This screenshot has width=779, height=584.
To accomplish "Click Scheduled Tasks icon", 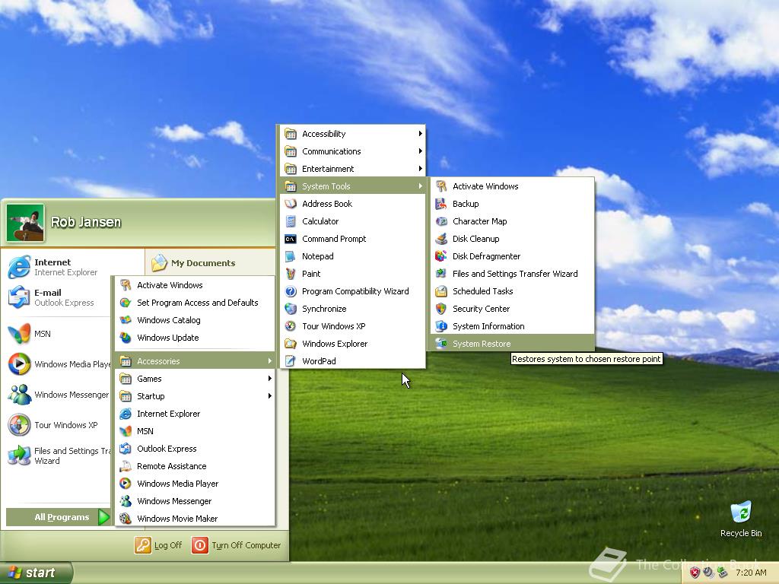I will [440, 291].
